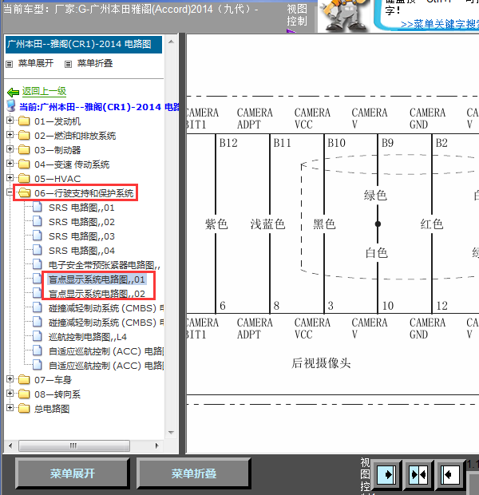
Task: Expand the 总电路图 tree node
Action: click(10, 407)
